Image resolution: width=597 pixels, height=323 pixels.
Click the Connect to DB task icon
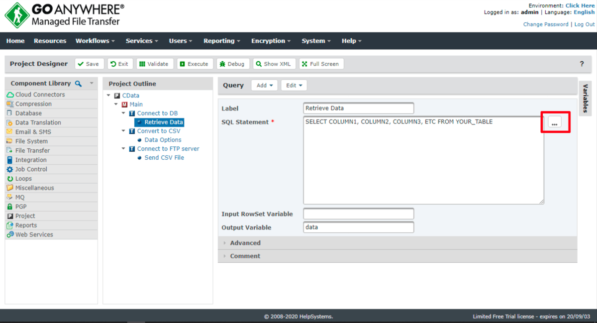[x=132, y=113]
